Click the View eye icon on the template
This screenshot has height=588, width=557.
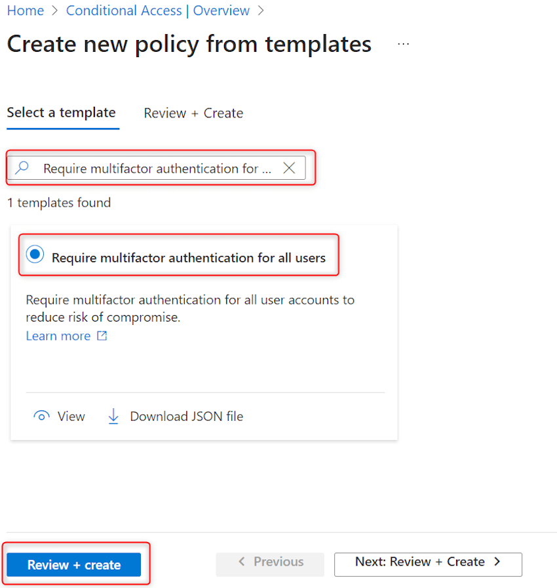[41, 415]
